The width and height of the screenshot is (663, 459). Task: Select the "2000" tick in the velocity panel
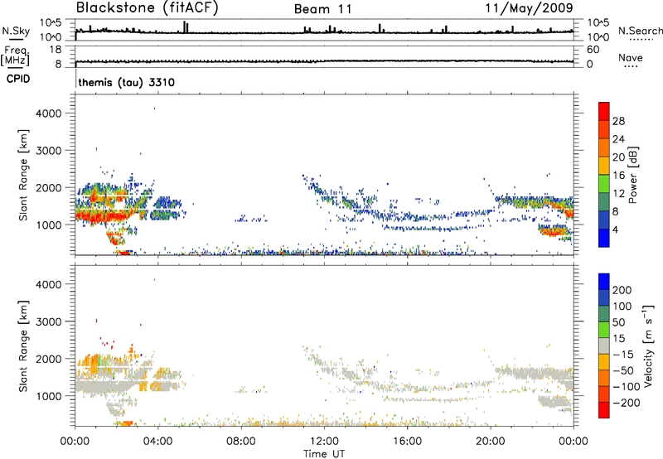click(x=49, y=359)
